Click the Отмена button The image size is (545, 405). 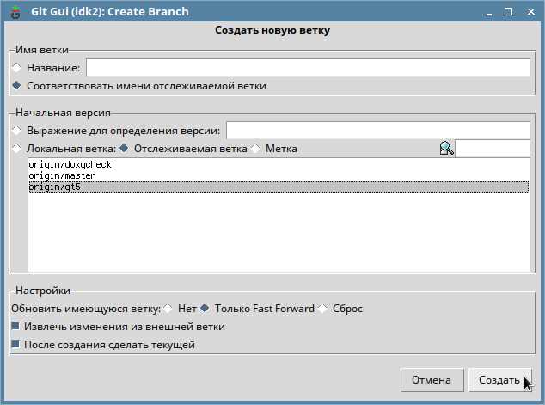click(x=432, y=380)
